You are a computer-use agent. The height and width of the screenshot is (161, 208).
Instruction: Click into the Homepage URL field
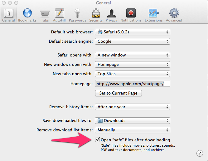[x=133, y=84]
